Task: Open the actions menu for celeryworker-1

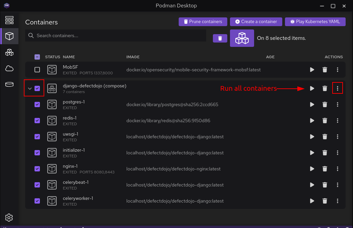Action: coord(338,201)
